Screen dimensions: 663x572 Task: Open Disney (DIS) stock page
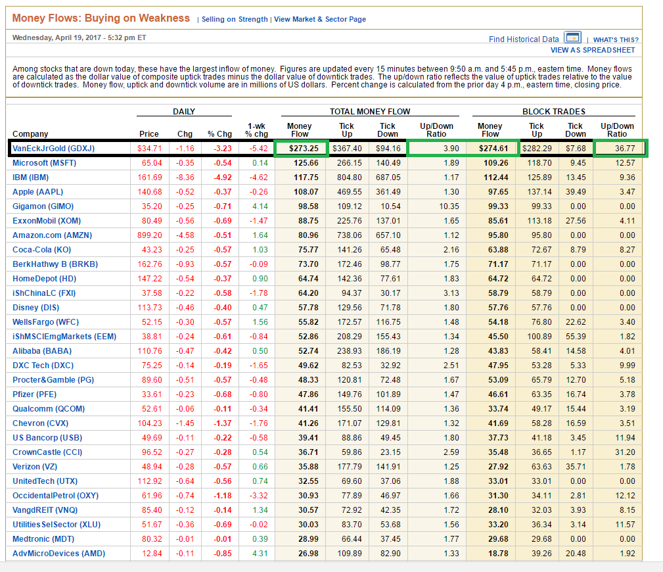pyautogui.click(x=36, y=308)
